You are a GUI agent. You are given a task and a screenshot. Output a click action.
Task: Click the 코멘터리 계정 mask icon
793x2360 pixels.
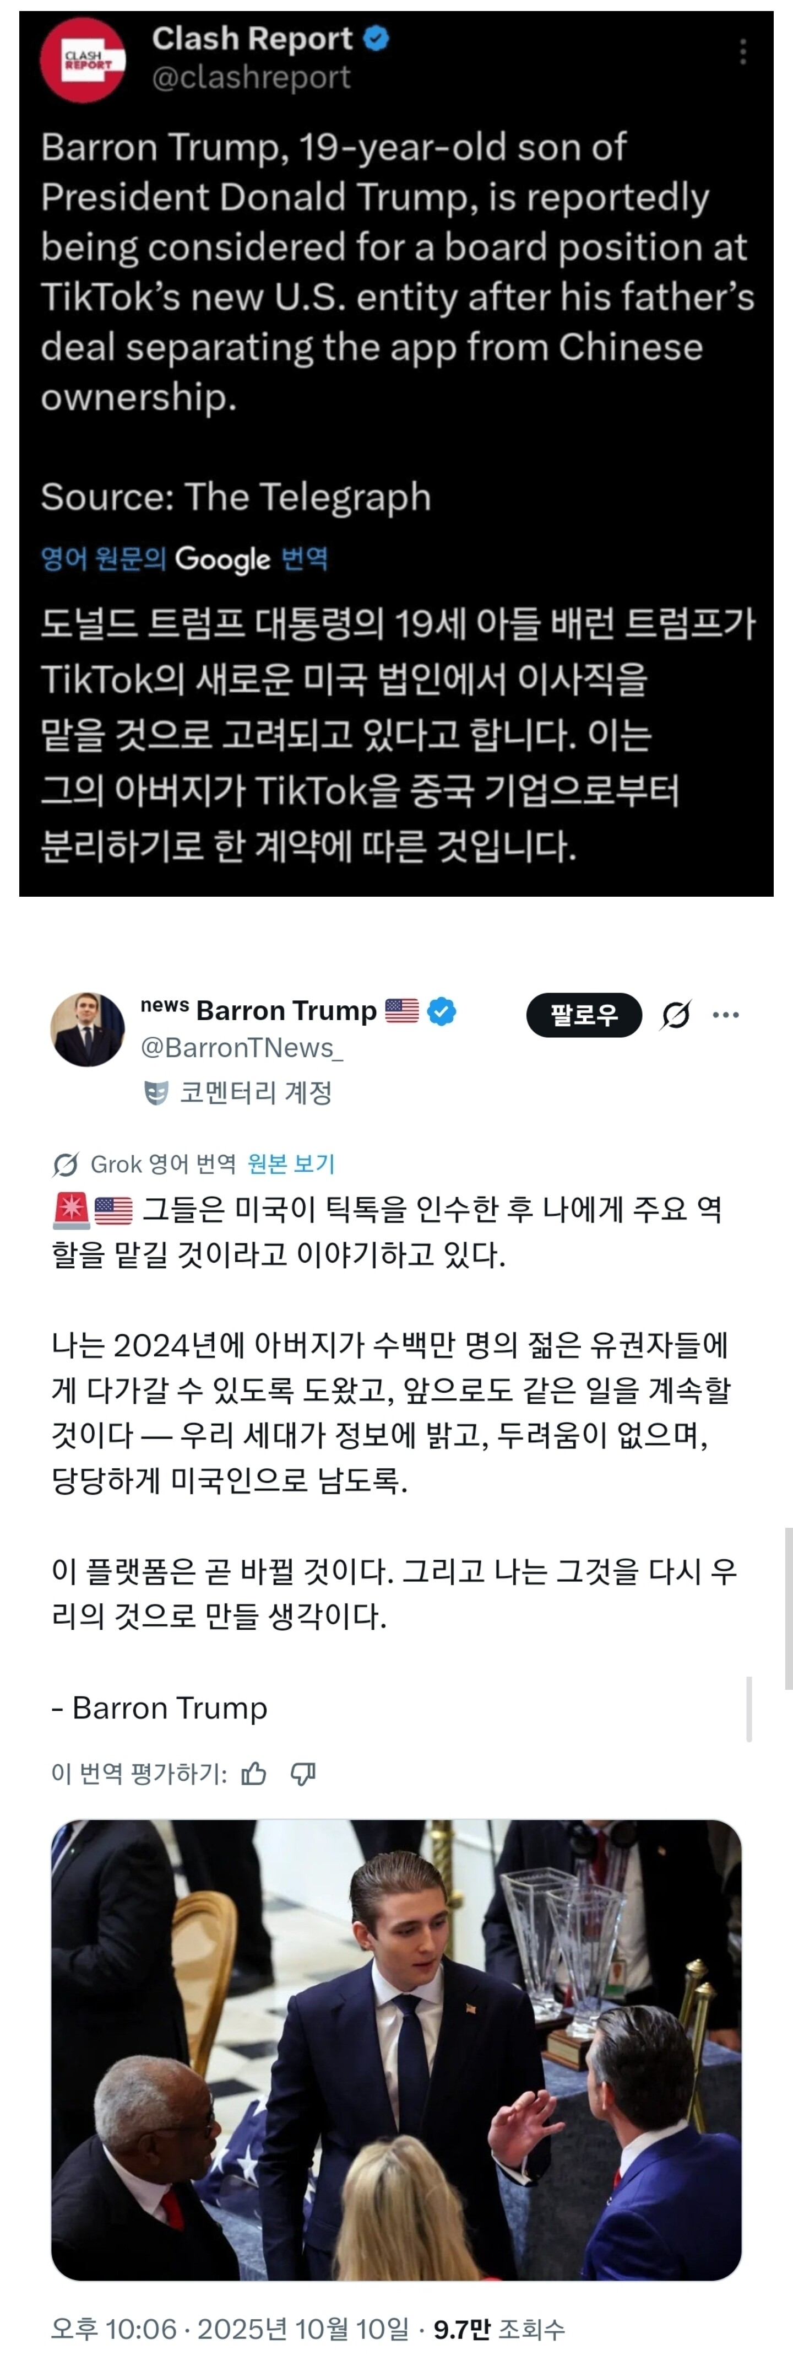click(x=156, y=1092)
